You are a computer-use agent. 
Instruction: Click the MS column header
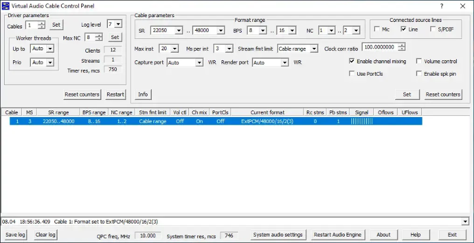(x=29, y=112)
